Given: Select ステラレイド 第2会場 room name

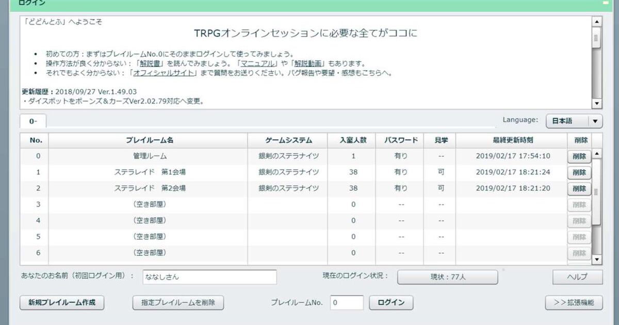Looking at the screenshot, I should pyautogui.click(x=150, y=188).
